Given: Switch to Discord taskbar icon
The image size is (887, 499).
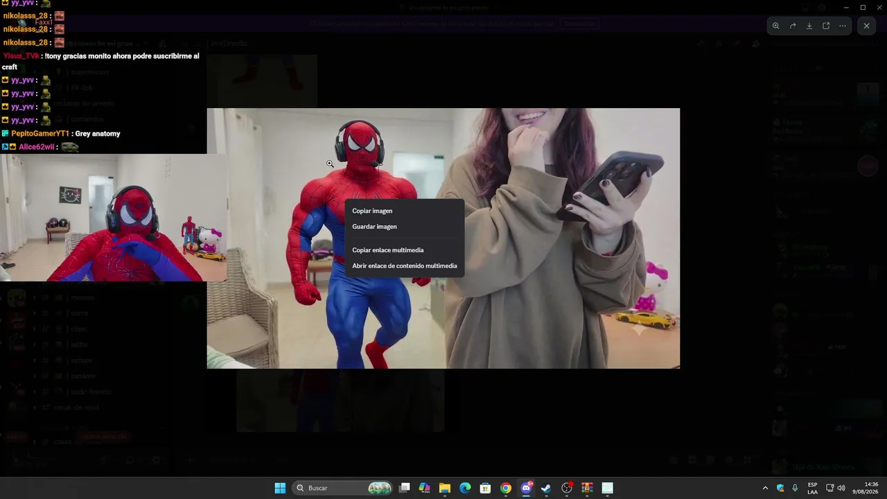Looking at the screenshot, I should point(526,488).
